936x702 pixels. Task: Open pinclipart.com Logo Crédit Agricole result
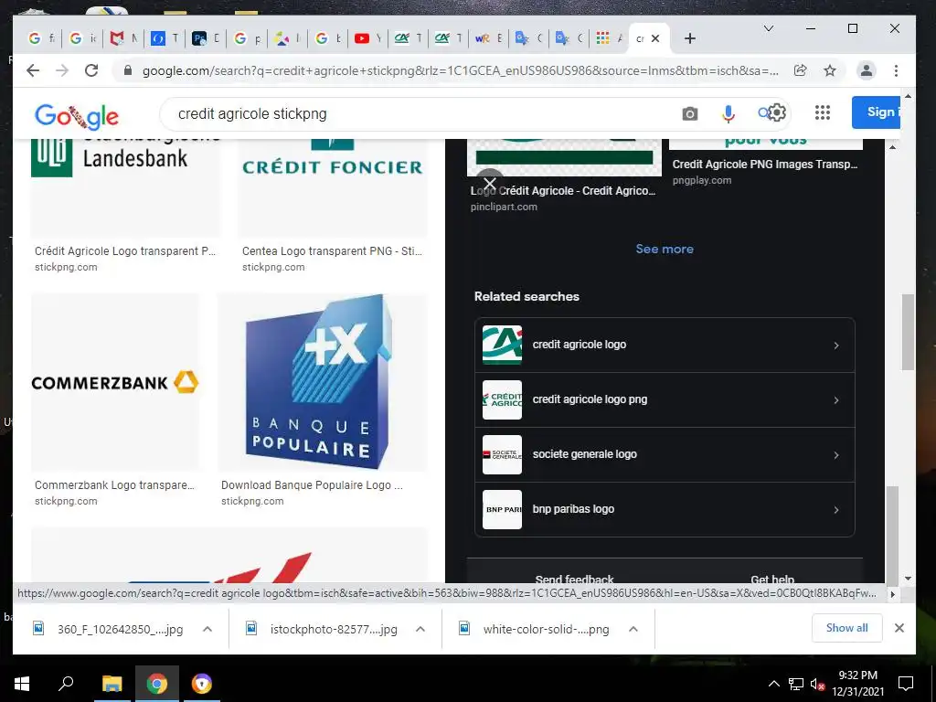point(563,191)
